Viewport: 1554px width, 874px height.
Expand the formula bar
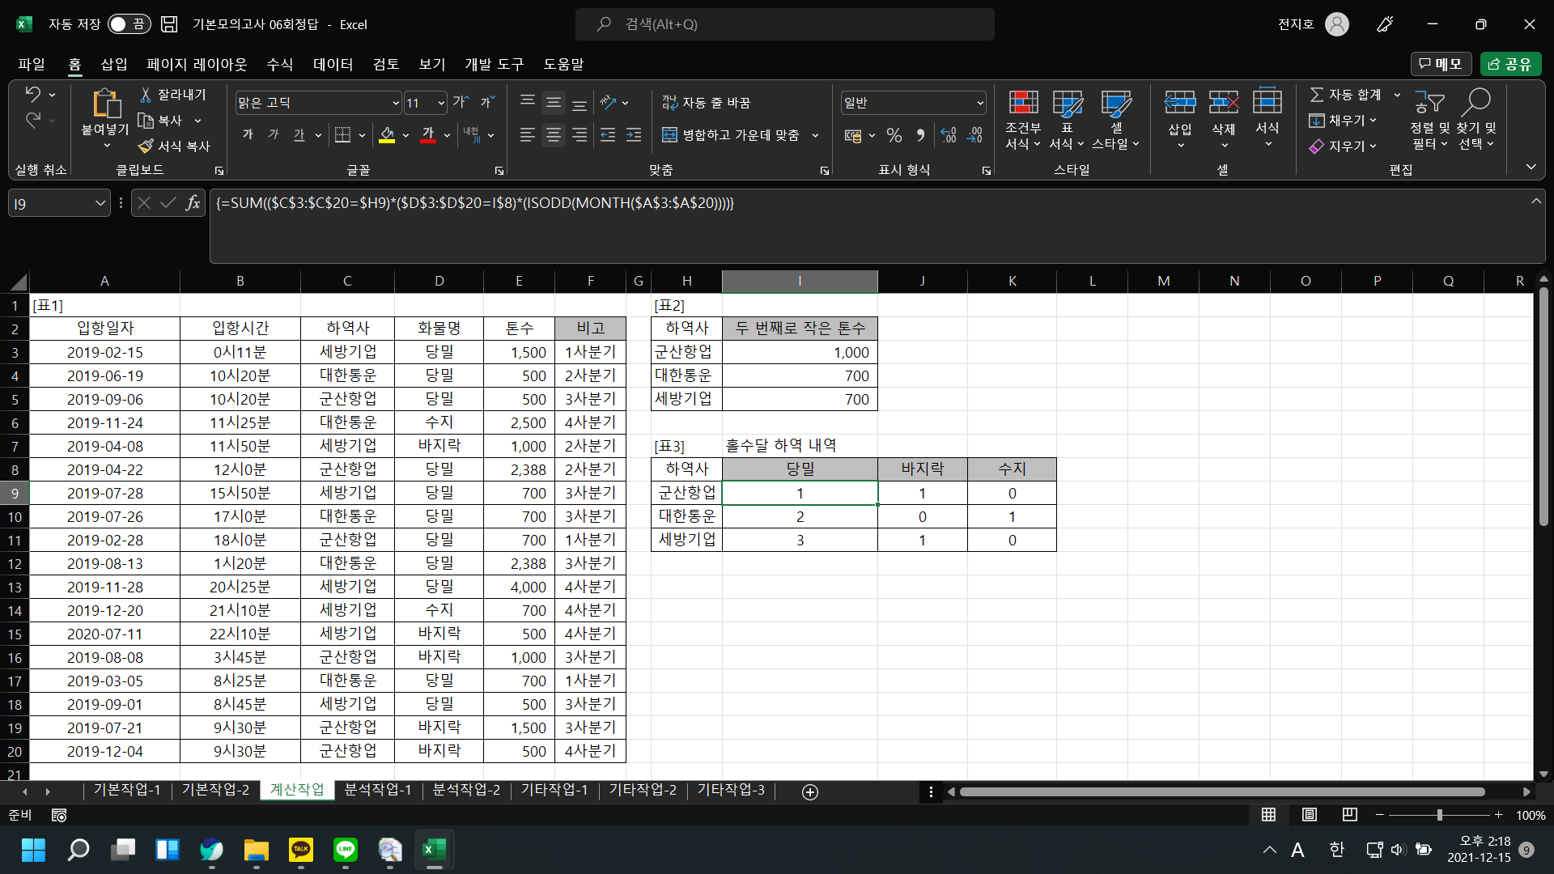click(x=1535, y=202)
